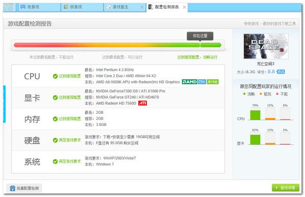The width and height of the screenshot is (305, 197).
Task: Click the 游戏配置检测报告 heading
Action: click(30, 24)
